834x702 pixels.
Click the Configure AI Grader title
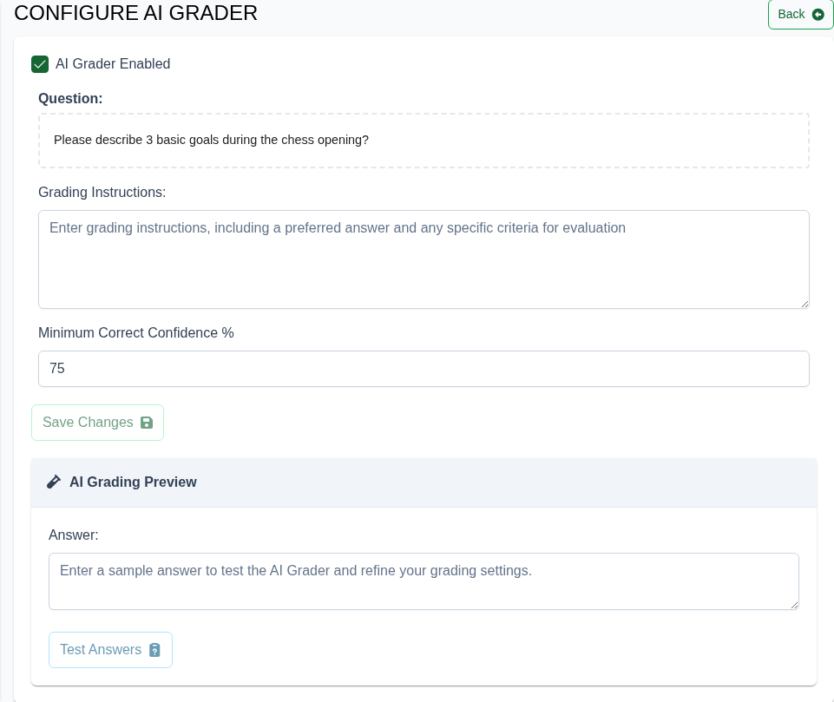(x=135, y=13)
